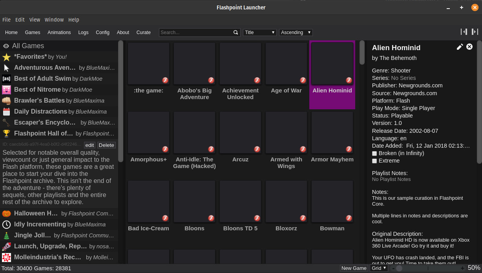482x273 pixels.
Task: Click the All Games eye icon
Action: tap(6, 46)
